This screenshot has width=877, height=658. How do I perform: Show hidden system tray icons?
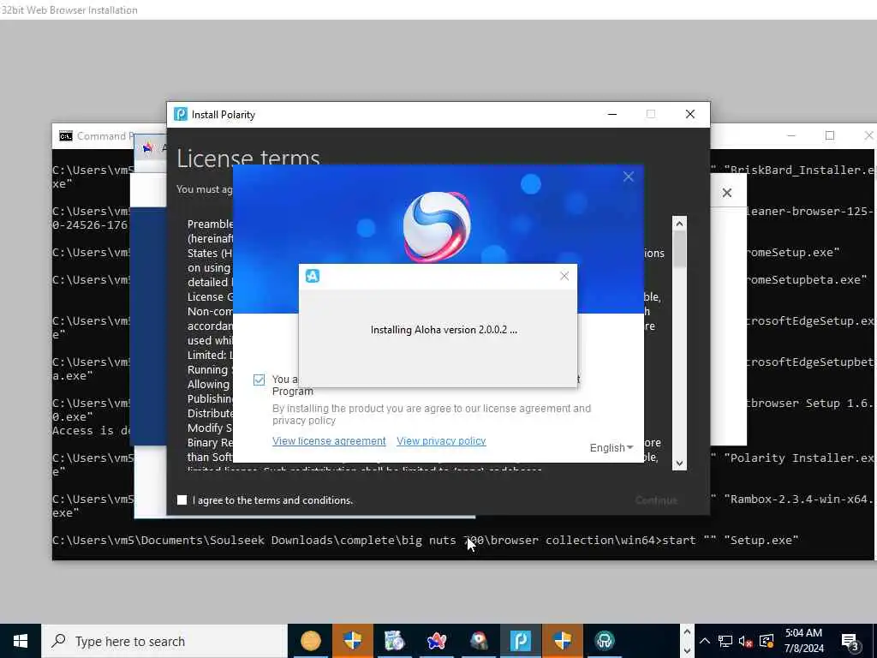pyautogui.click(x=705, y=641)
